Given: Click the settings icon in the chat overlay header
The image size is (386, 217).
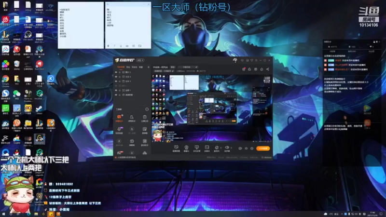Looking at the screenshot, I should point(377,42).
